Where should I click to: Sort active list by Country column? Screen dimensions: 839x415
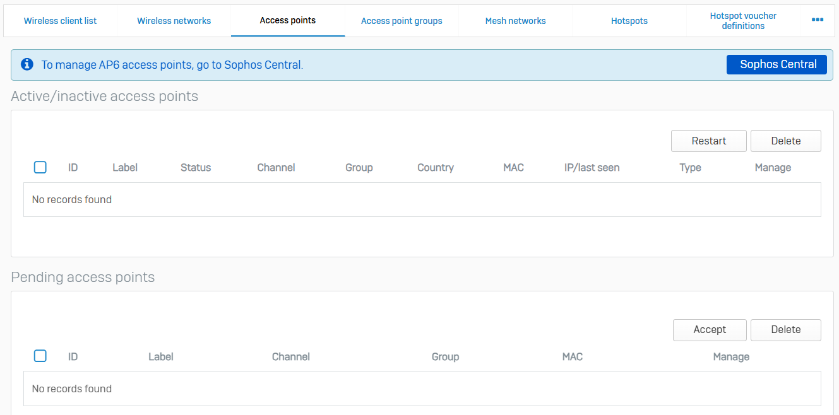coord(436,168)
